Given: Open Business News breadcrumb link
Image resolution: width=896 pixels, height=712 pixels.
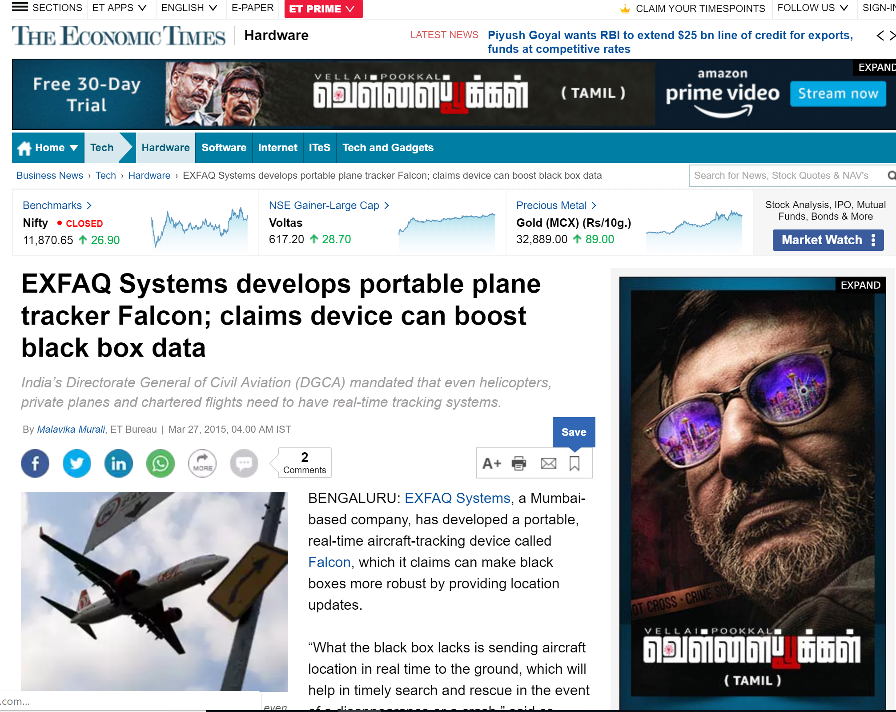Looking at the screenshot, I should pos(50,176).
